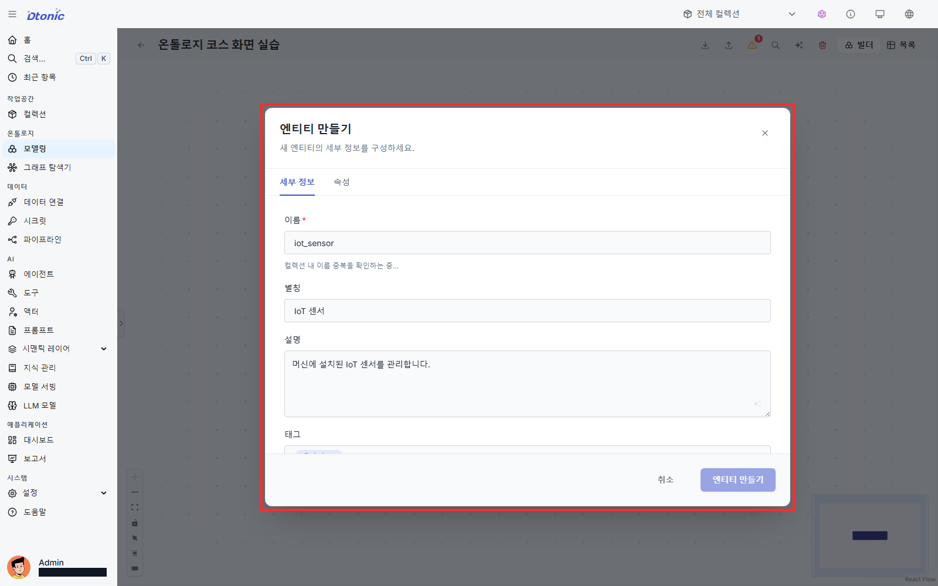Close the 엔티티 만들기 dialog

coord(765,133)
